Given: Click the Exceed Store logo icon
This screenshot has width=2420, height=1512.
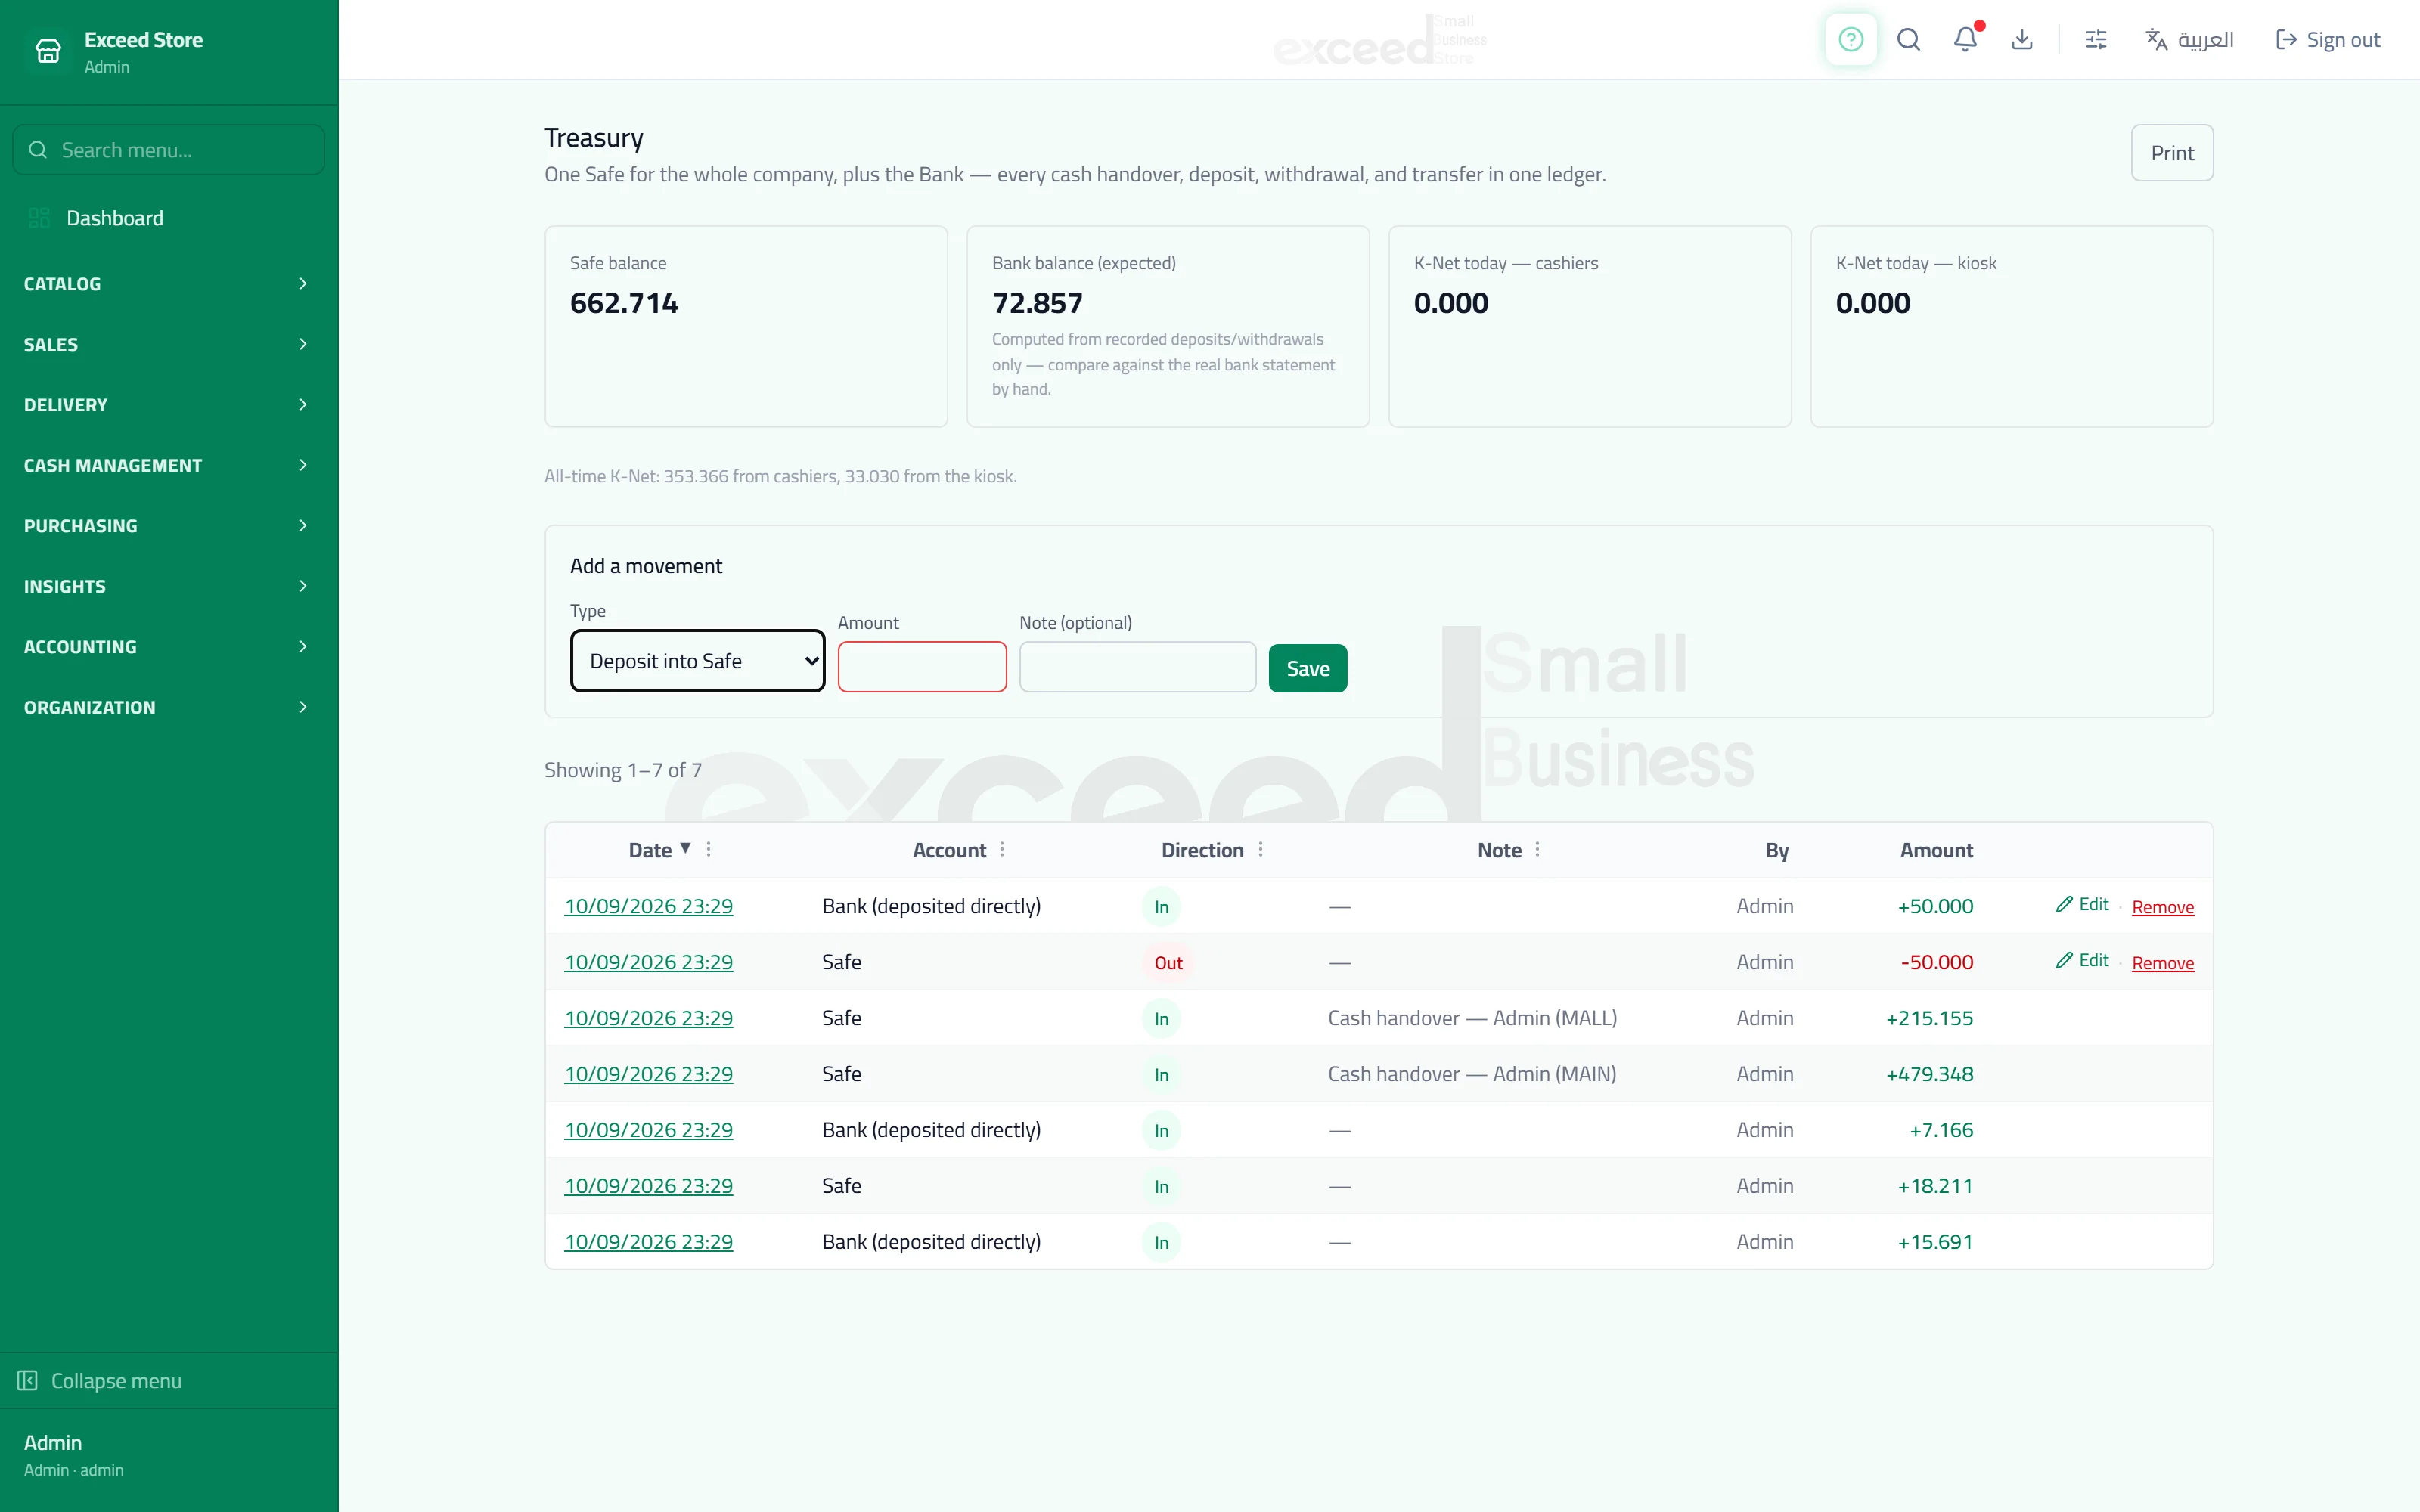Looking at the screenshot, I should [x=48, y=50].
